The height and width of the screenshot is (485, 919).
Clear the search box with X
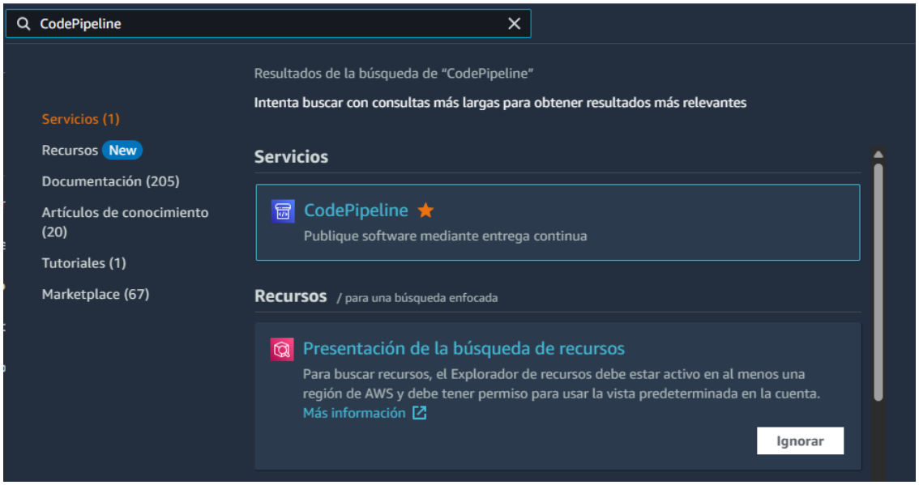(x=514, y=24)
